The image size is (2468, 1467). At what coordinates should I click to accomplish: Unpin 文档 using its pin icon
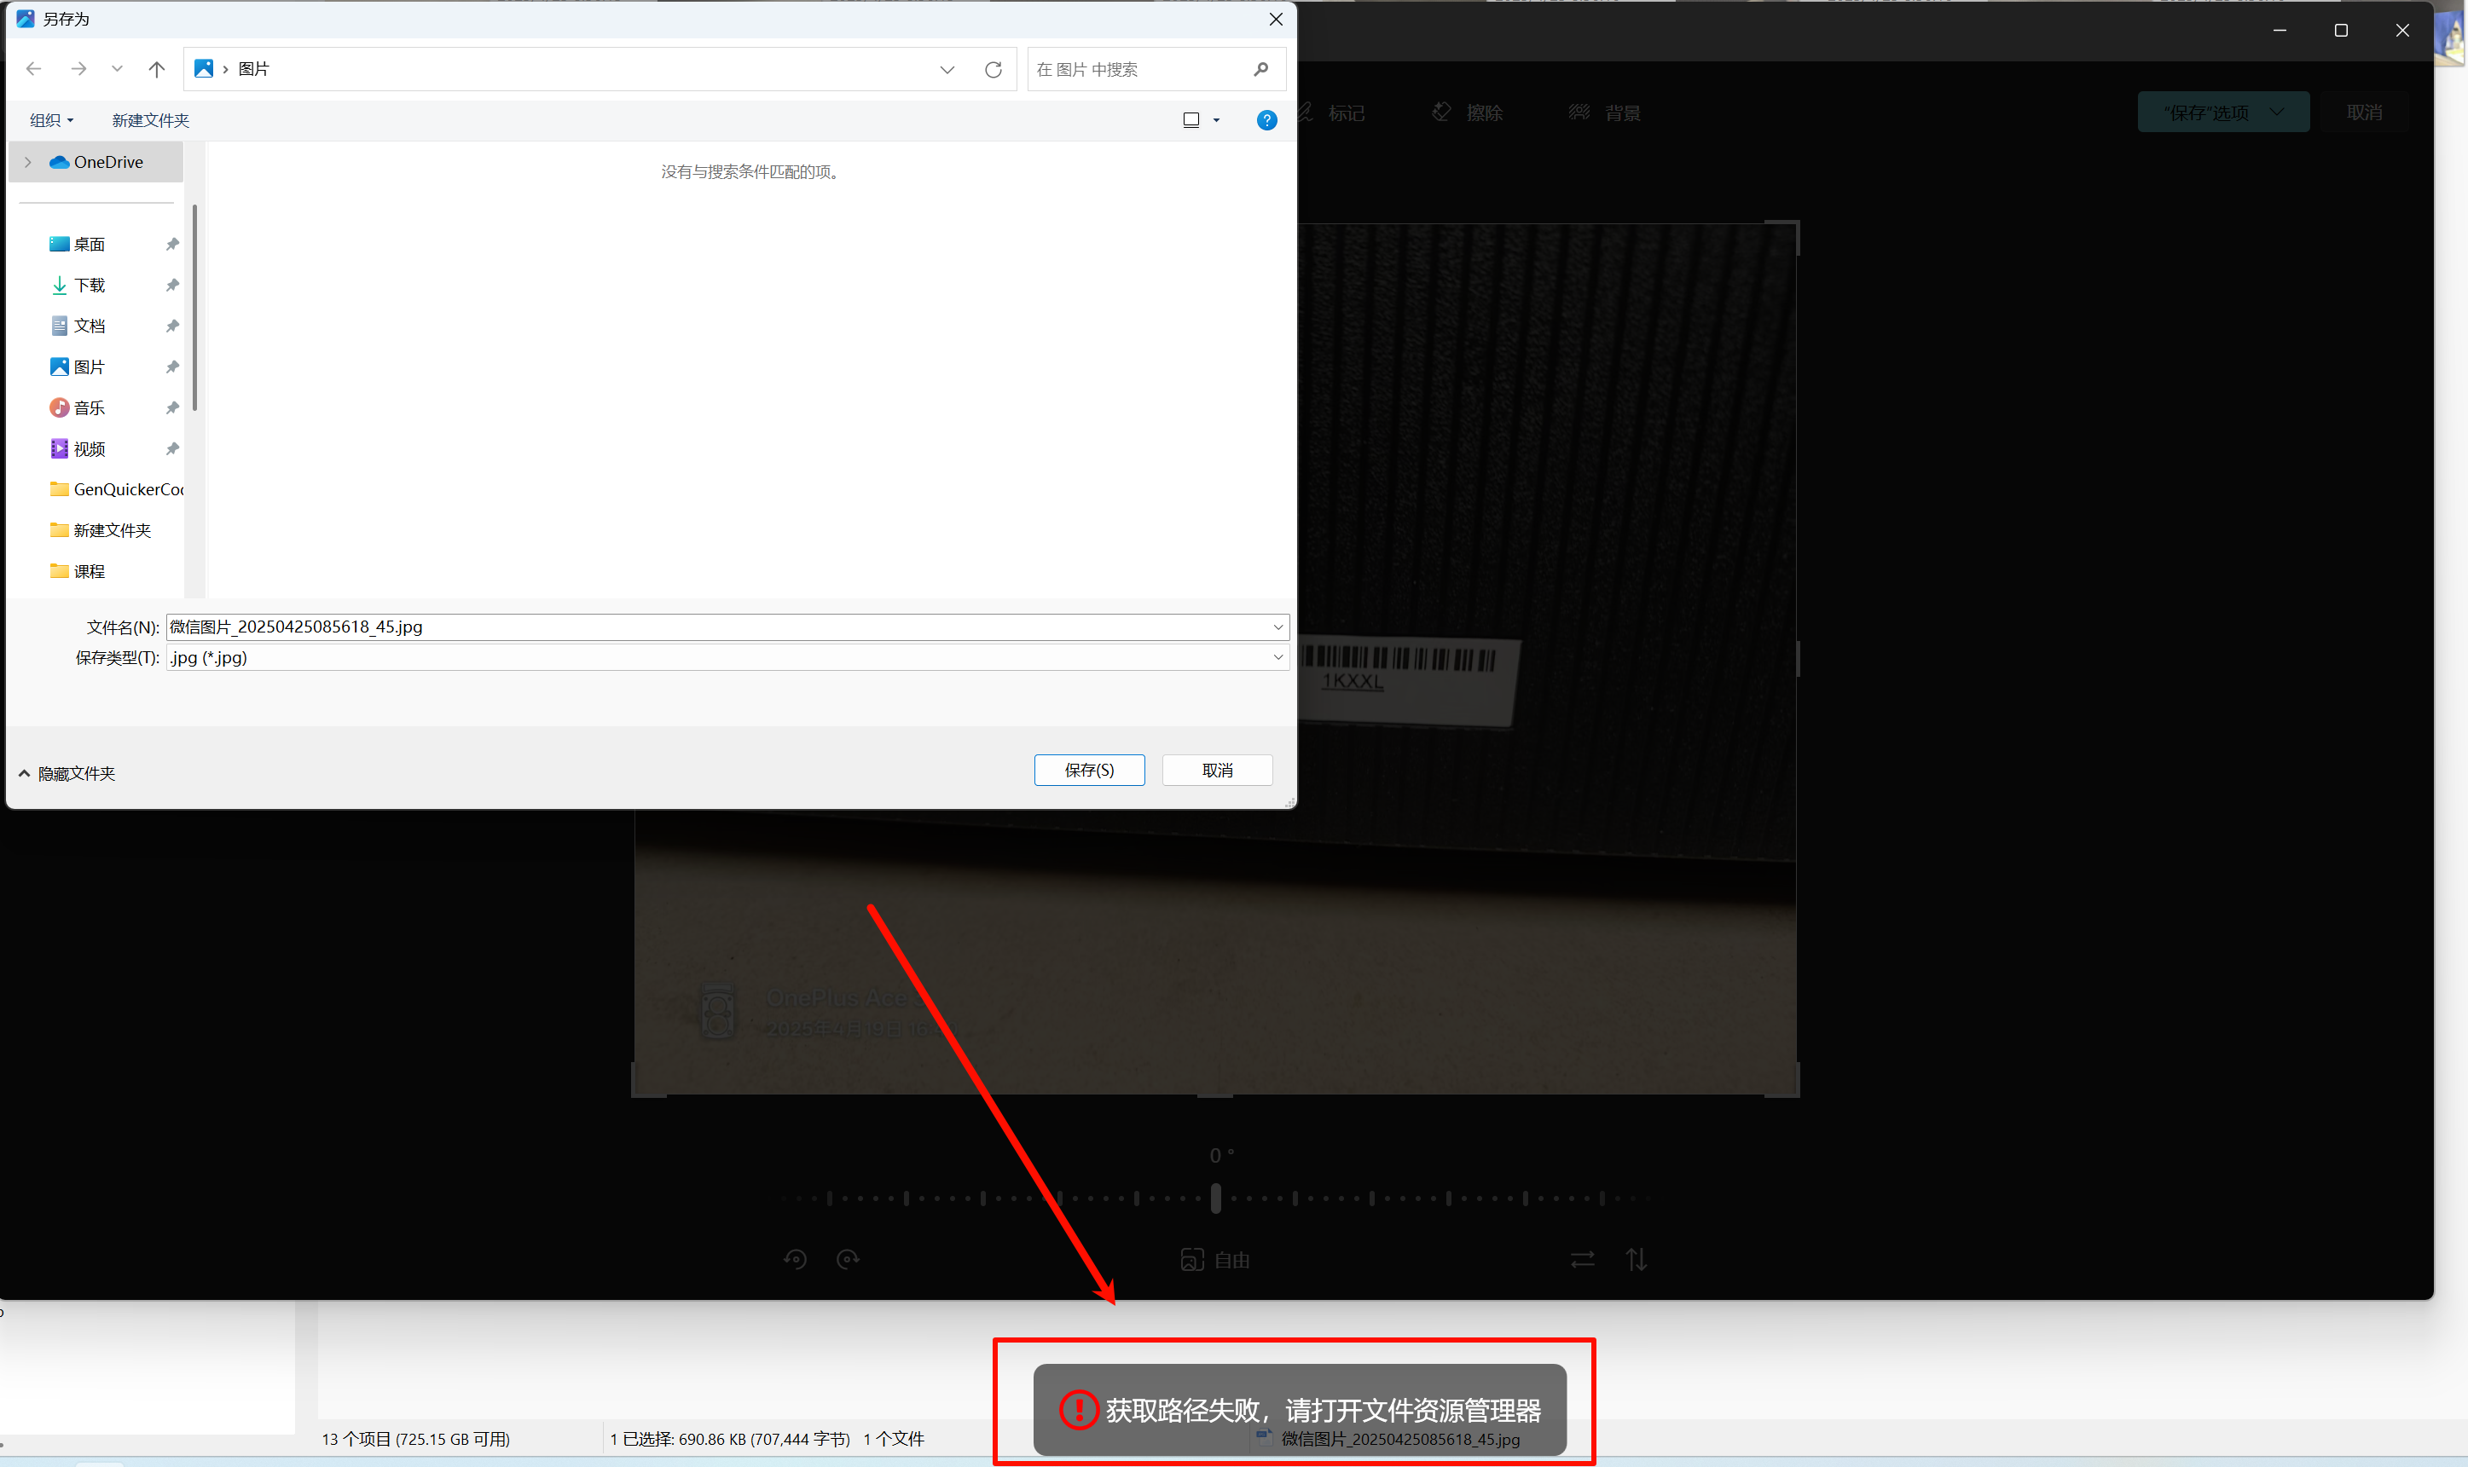(x=172, y=326)
